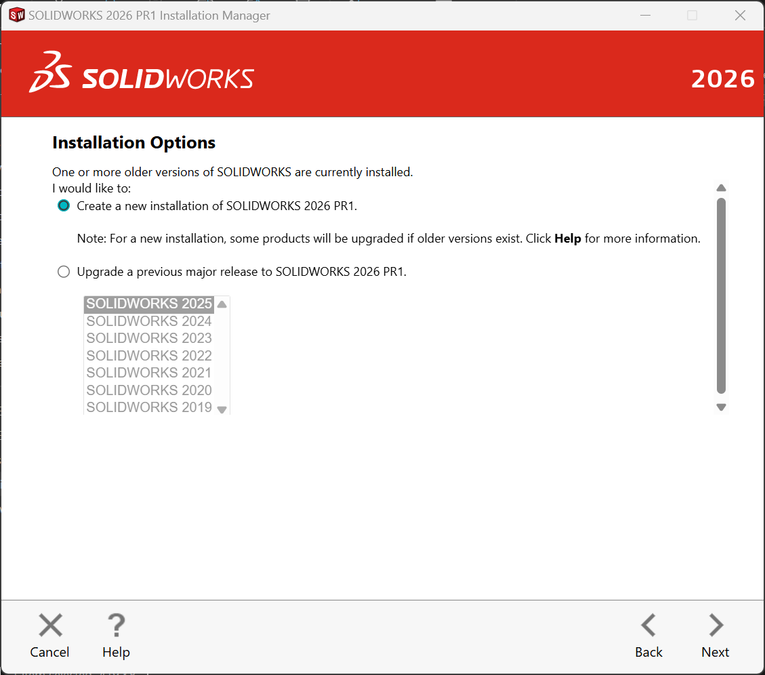
Task: Select SOLIDWORKS 2022 in the version list
Action: pyautogui.click(x=148, y=355)
